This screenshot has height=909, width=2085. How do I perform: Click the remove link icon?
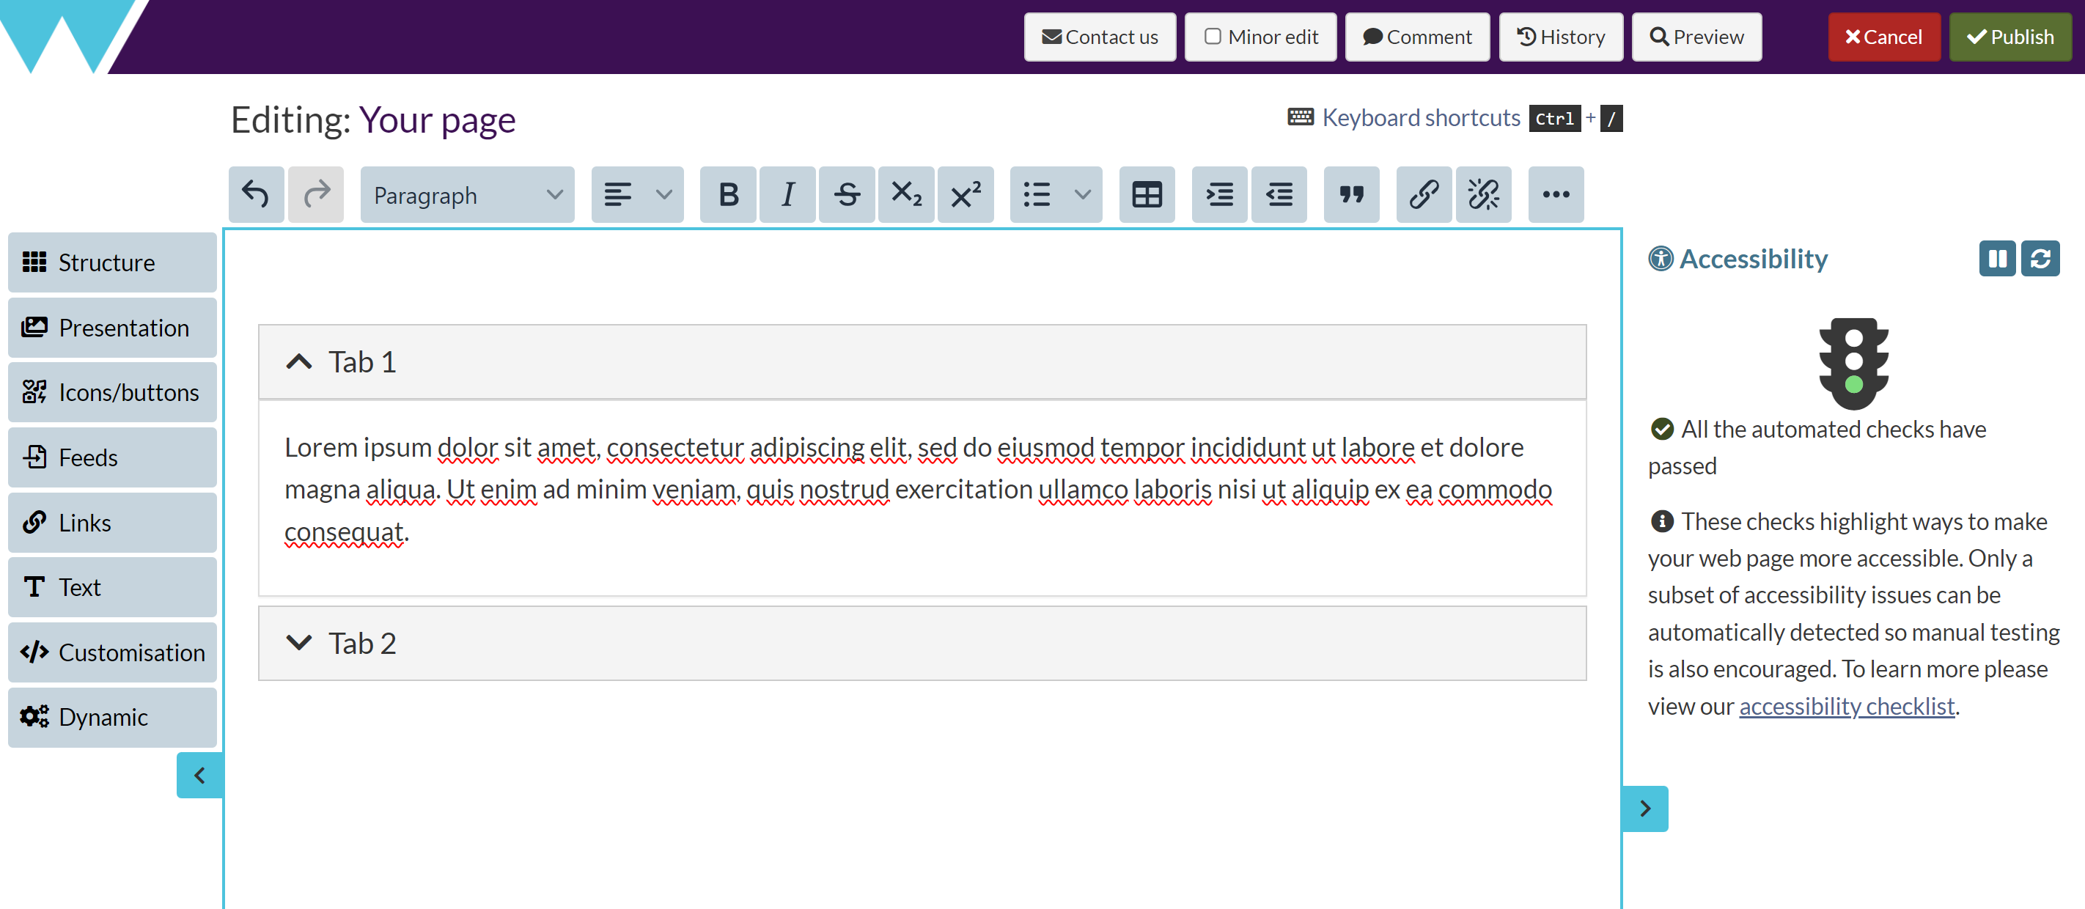point(1483,194)
